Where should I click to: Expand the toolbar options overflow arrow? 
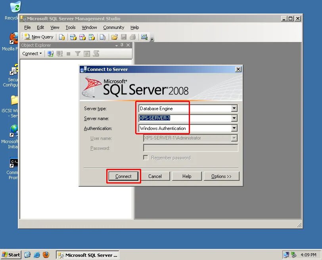152,39
